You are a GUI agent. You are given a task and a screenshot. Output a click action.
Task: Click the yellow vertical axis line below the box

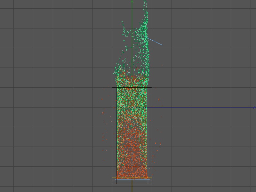132,185
